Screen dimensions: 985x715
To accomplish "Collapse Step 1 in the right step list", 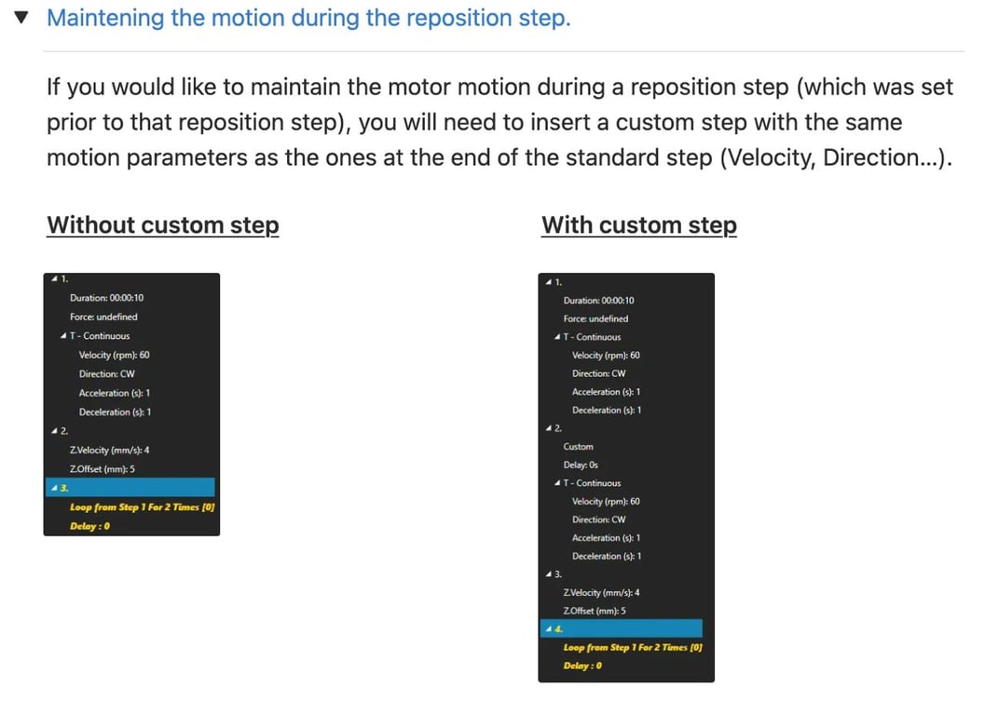I will pos(549,281).
